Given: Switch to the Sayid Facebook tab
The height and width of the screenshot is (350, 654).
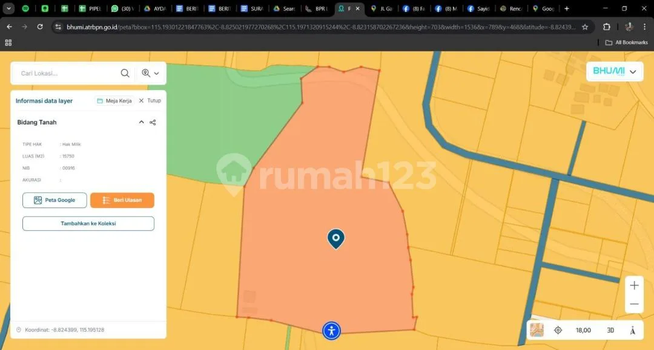Looking at the screenshot, I should click(x=479, y=8).
